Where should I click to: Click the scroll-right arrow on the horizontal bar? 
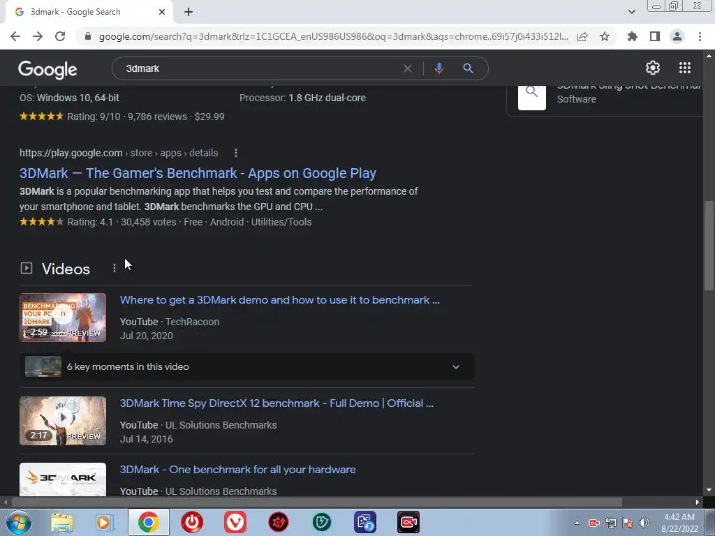tap(698, 502)
